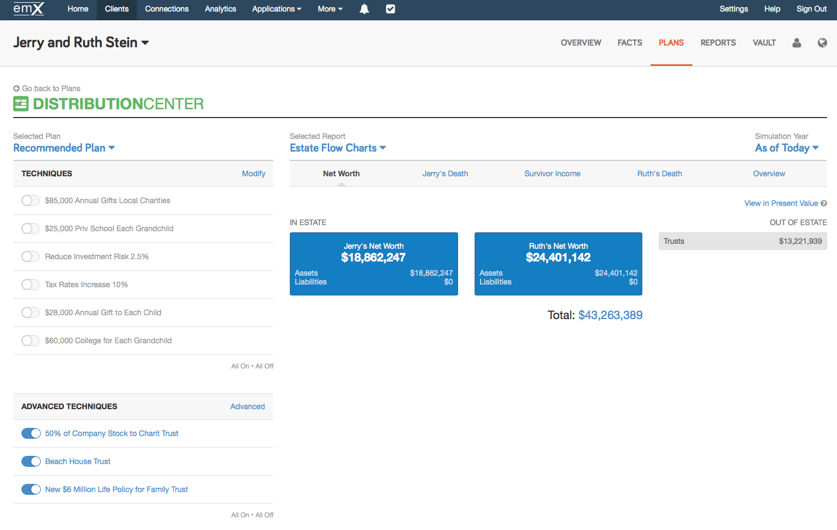Open the Recommended Plan dropdown
The height and width of the screenshot is (530, 837).
64,148
